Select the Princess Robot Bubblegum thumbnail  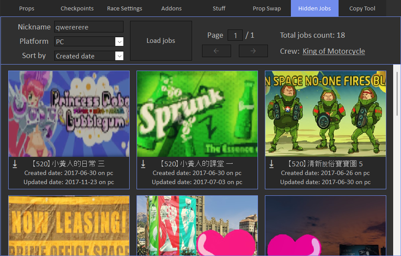(69, 113)
